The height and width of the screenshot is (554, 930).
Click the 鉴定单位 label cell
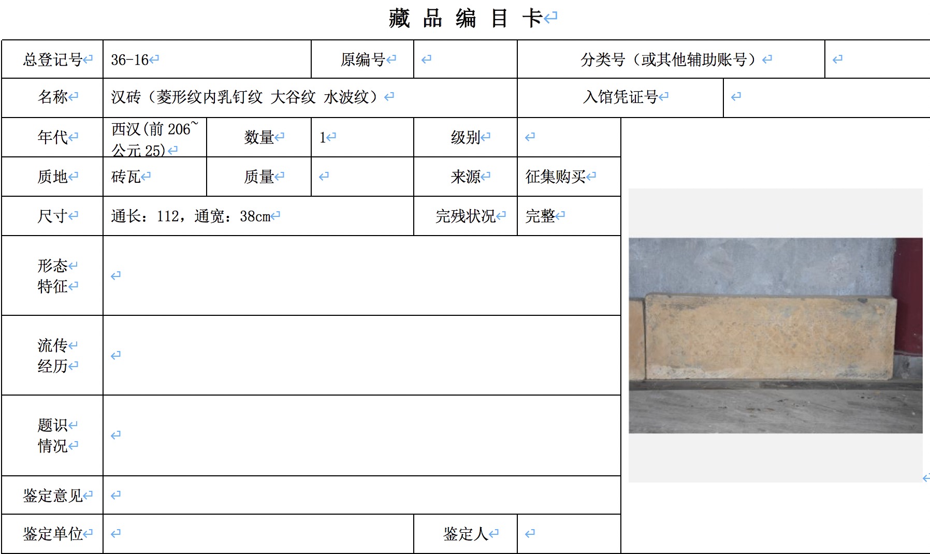click(52, 534)
